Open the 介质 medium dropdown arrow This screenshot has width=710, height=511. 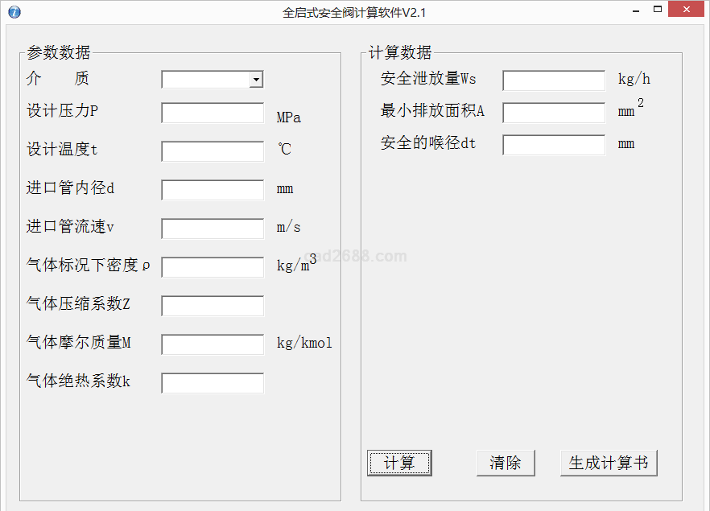256,80
